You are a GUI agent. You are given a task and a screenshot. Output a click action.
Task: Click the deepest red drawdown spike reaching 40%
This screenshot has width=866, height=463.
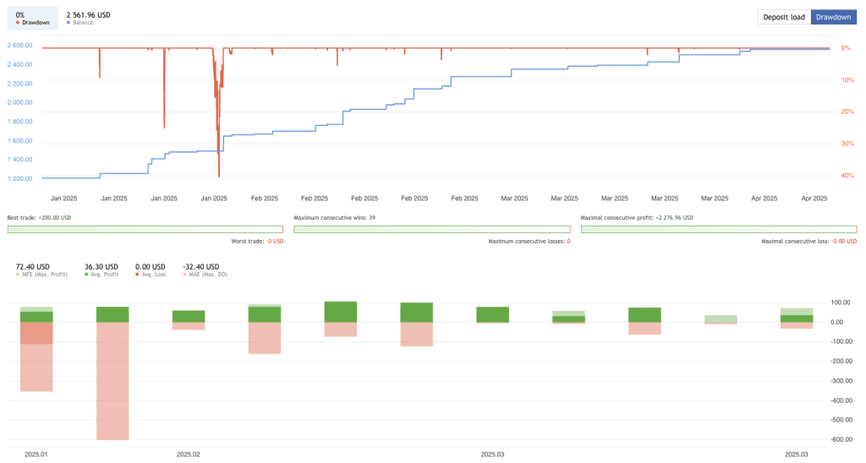[219, 173]
